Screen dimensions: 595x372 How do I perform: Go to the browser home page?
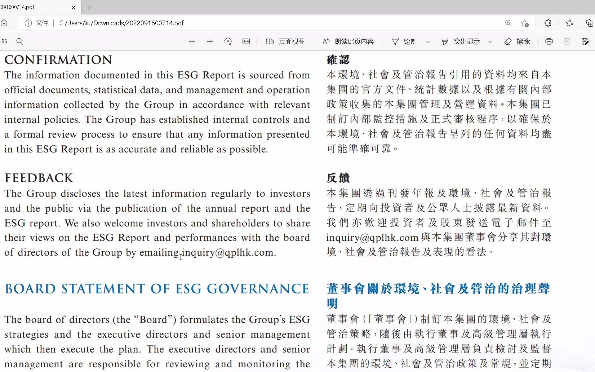(x=4, y=23)
